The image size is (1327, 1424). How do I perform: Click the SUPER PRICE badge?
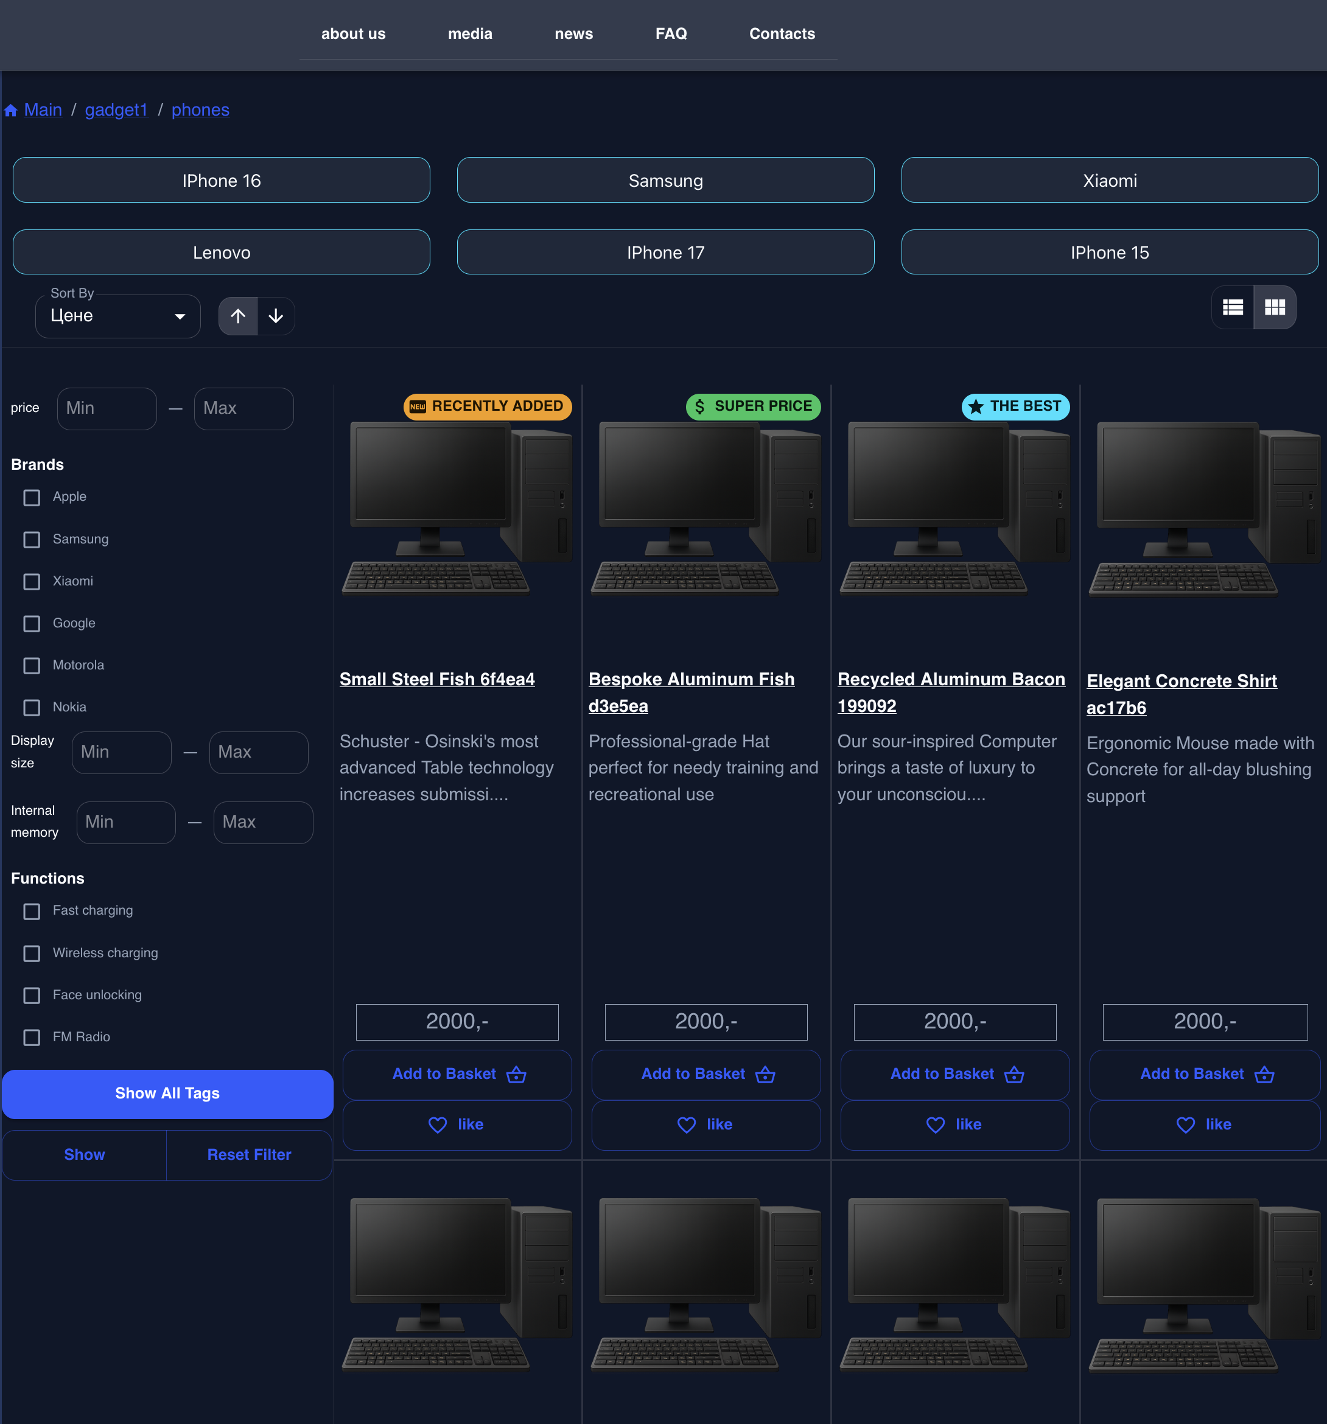tap(753, 406)
